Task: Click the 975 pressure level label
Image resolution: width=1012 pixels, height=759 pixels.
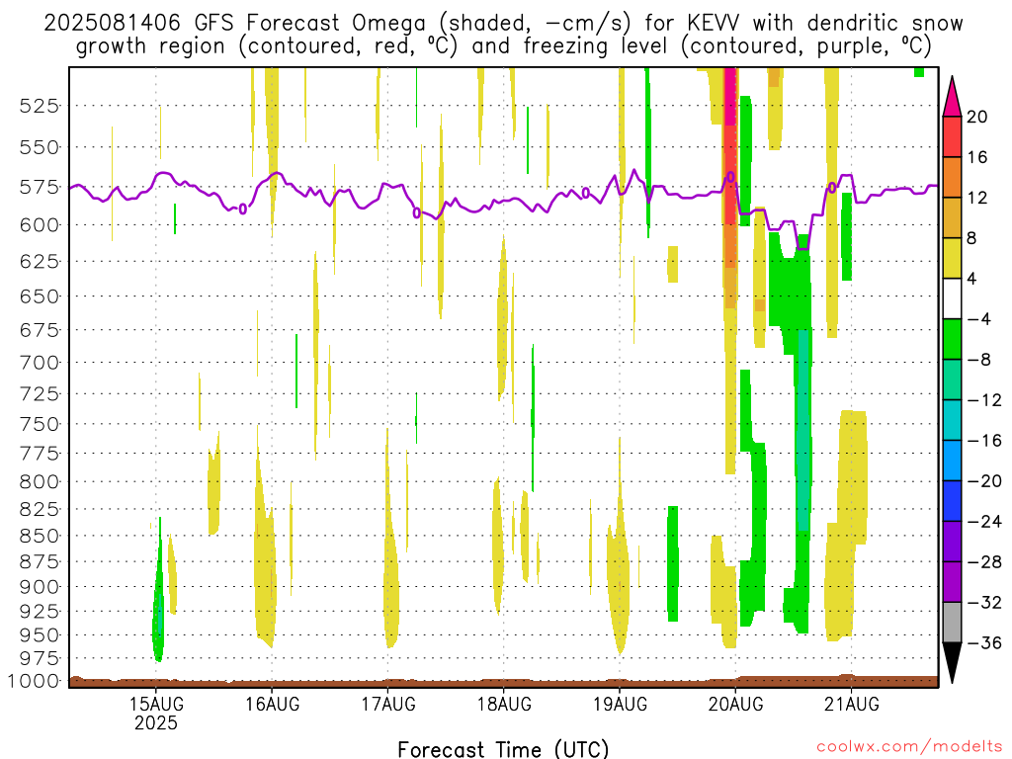Action: pyautogui.click(x=40, y=658)
